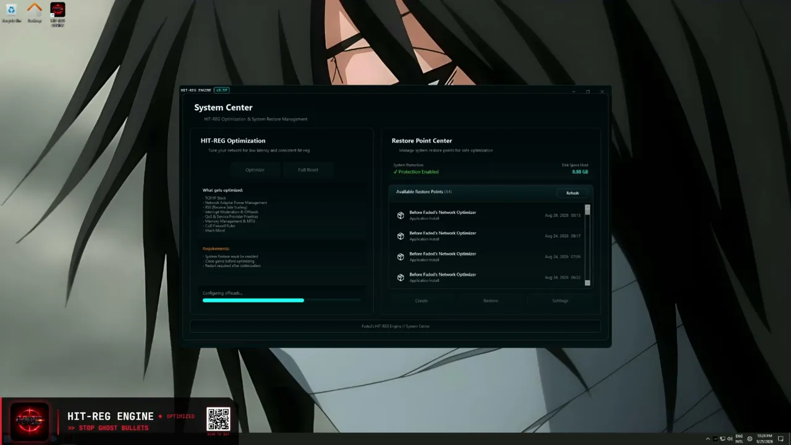
Task: Click the QR code in the overlay banner
Action: [218, 419]
